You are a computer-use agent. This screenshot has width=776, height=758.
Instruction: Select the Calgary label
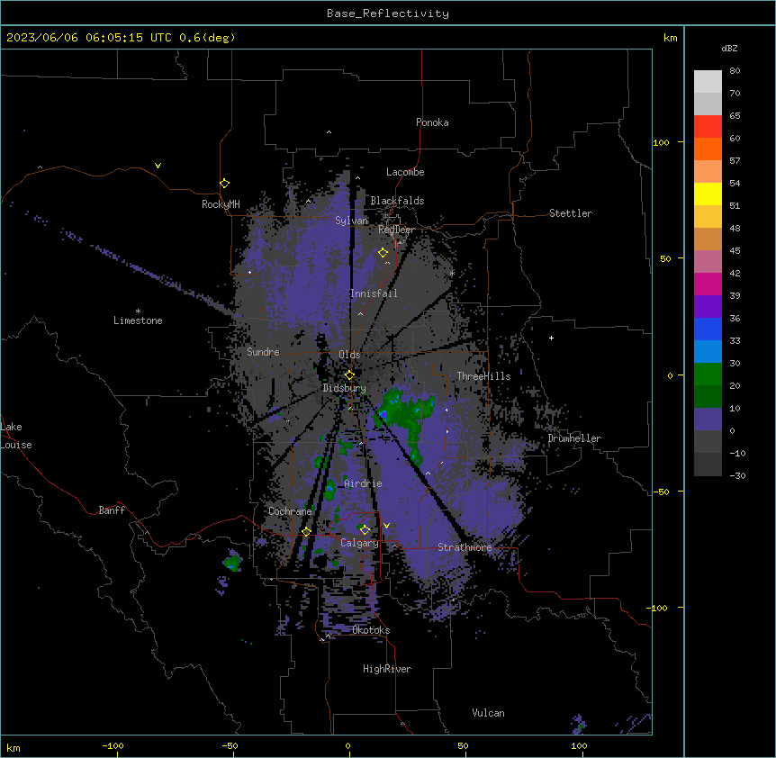pyautogui.click(x=359, y=543)
